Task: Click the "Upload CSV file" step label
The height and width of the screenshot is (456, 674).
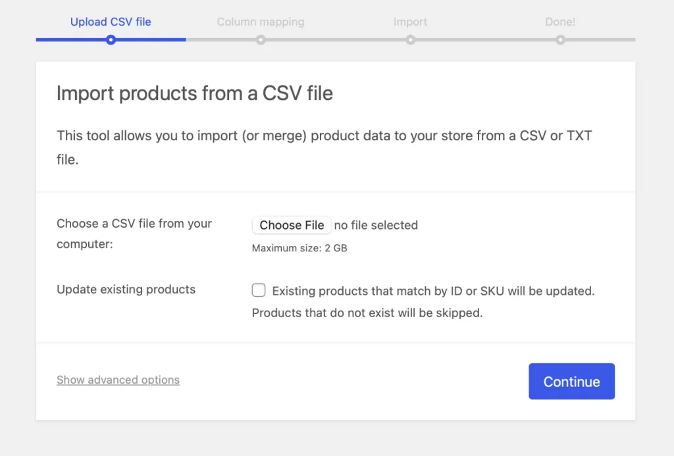Action: coord(111,22)
